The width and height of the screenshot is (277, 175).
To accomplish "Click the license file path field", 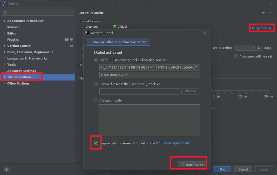I will [x=140, y=91].
